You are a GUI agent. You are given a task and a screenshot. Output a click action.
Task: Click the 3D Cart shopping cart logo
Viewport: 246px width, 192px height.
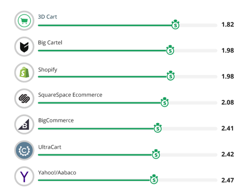(x=24, y=21)
